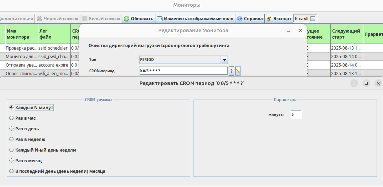
Task: Select the wifi_alien_mo... log cell
Action: point(54,73)
